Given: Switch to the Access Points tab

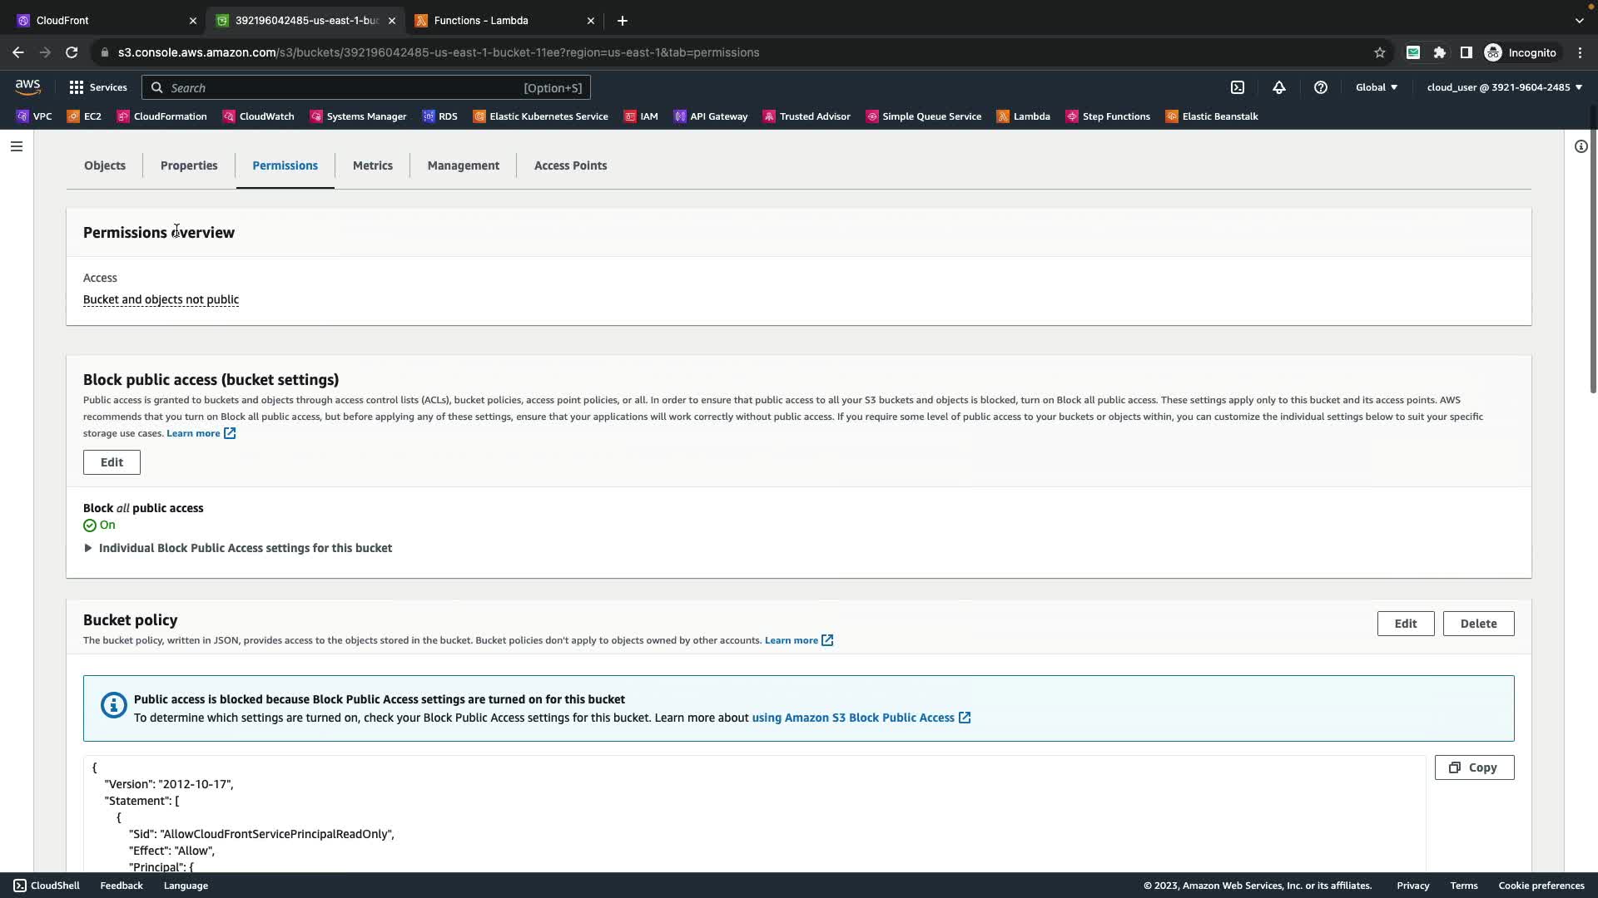Looking at the screenshot, I should (570, 165).
